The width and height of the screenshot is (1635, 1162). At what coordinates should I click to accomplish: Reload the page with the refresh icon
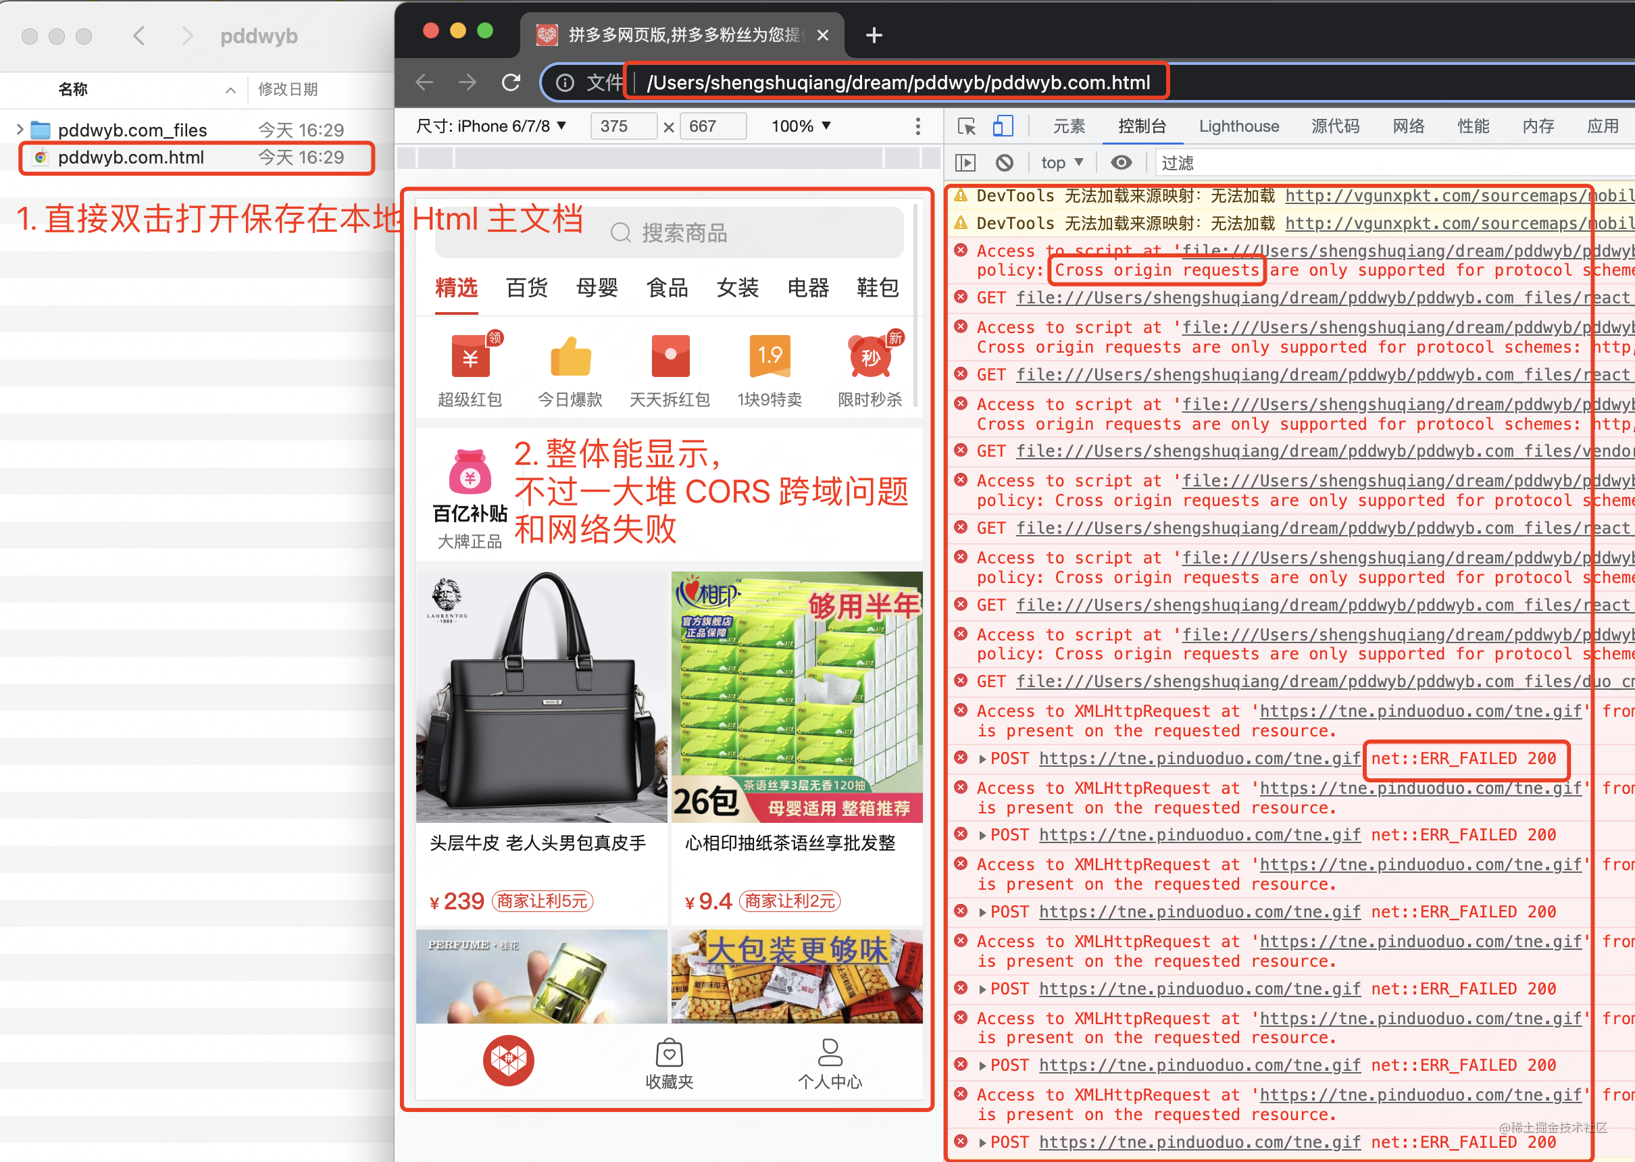511,82
